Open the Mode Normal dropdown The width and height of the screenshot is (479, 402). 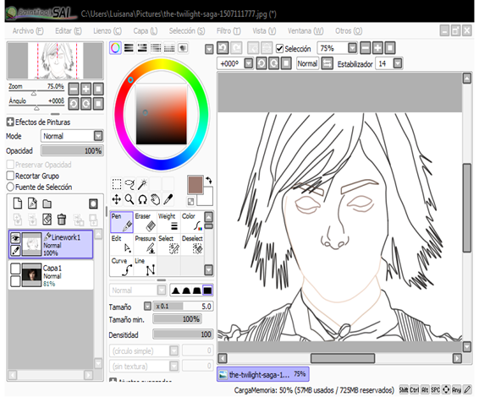(98, 136)
